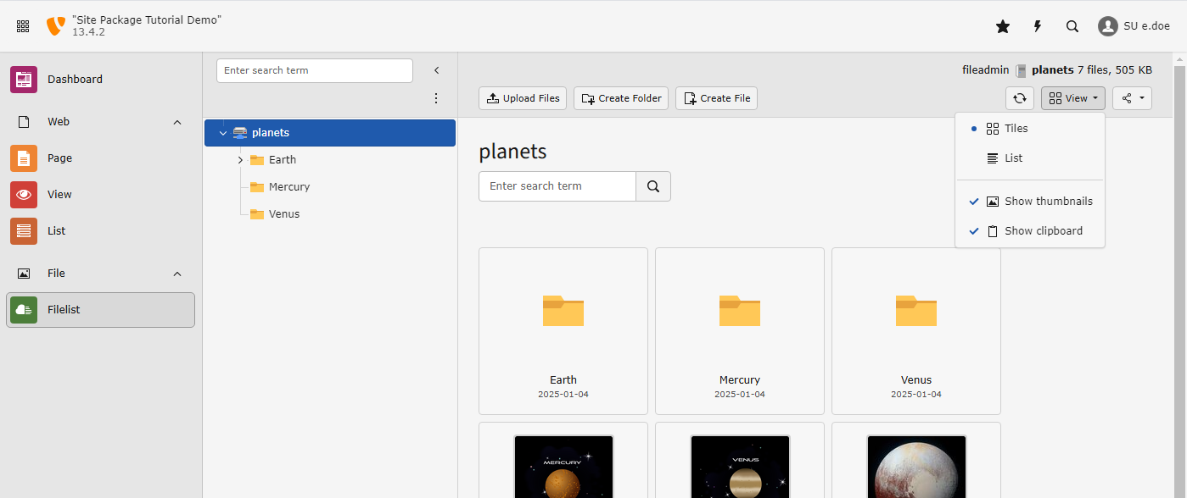
Task: Open the Pluto-like planet image thumbnail
Action: tap(916, 467)
